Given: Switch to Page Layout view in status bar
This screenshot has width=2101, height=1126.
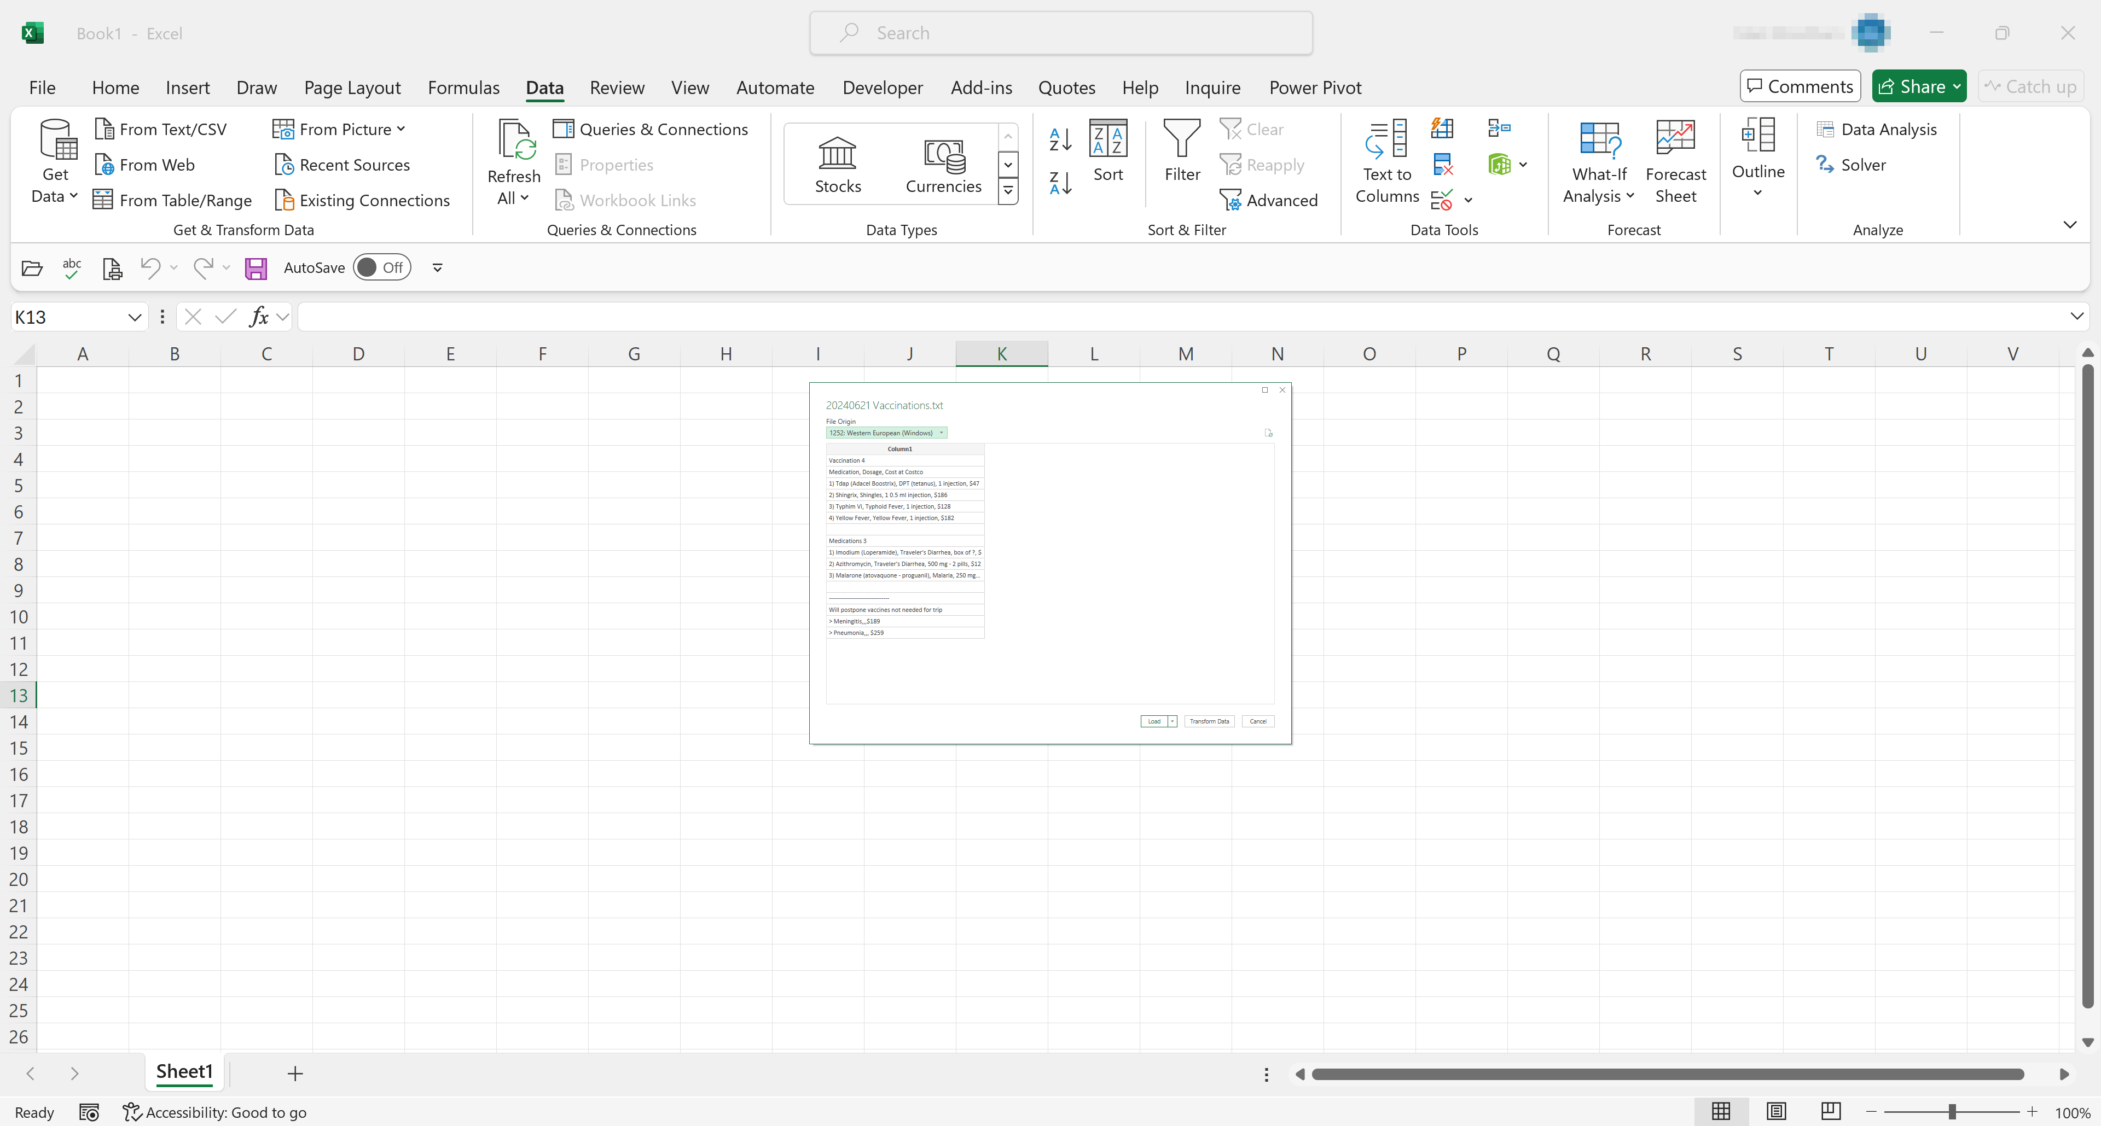Looking at the screenshot, I should pos(1775,1111).
